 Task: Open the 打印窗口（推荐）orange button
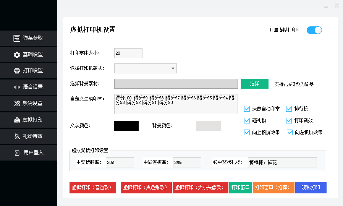[x=273, y=188]
